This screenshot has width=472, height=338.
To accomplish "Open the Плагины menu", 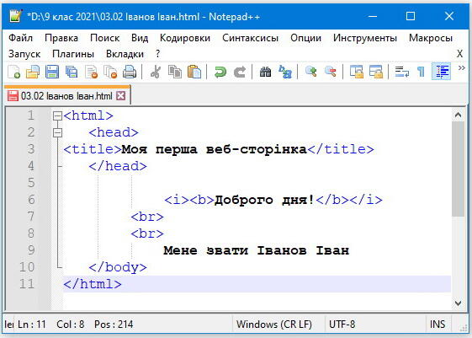I will [x=73, y=54].
